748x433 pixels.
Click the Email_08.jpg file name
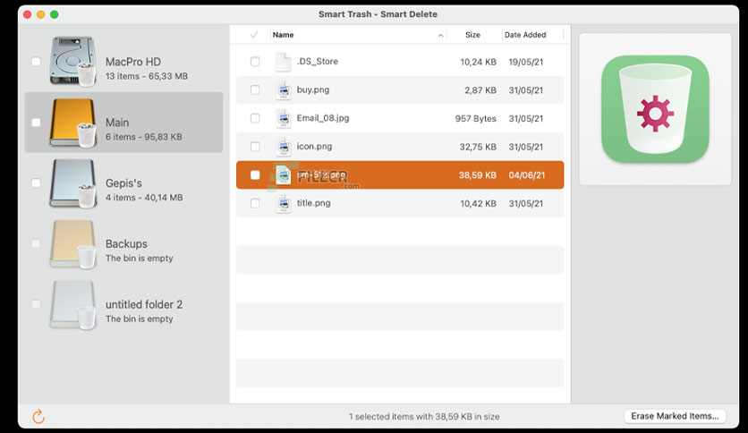click(x=323, y=118)
